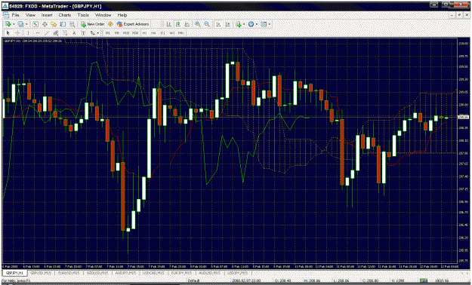Click the Templates icon
472x285 pixels.
(264, 24)
